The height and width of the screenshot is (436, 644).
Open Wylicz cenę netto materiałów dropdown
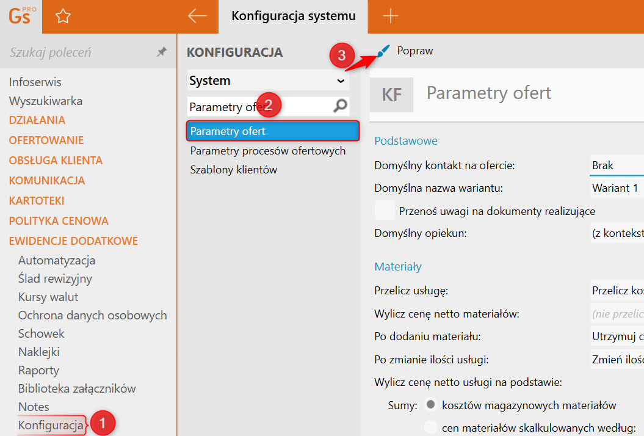[617, 314]
